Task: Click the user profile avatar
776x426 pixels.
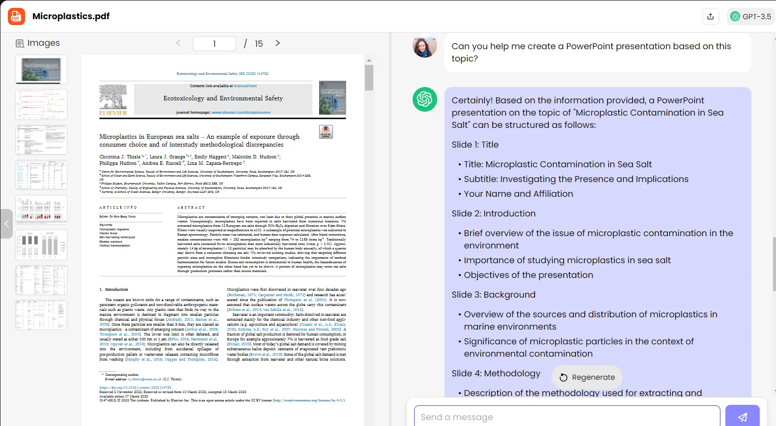Action: click(424, 47)
